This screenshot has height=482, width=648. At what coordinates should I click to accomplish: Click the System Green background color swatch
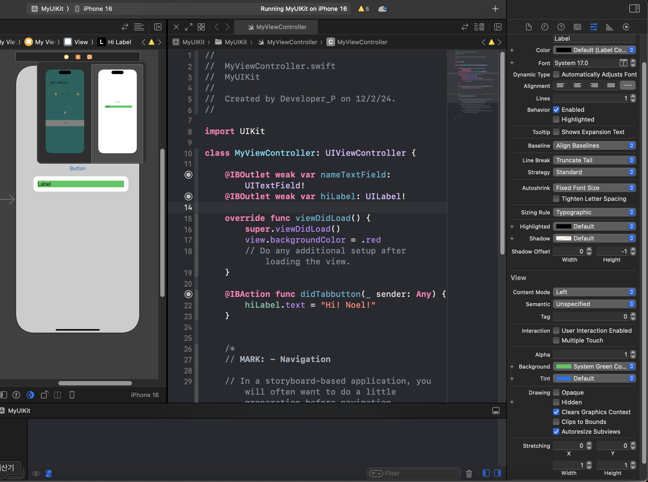(x=563, y=366)
